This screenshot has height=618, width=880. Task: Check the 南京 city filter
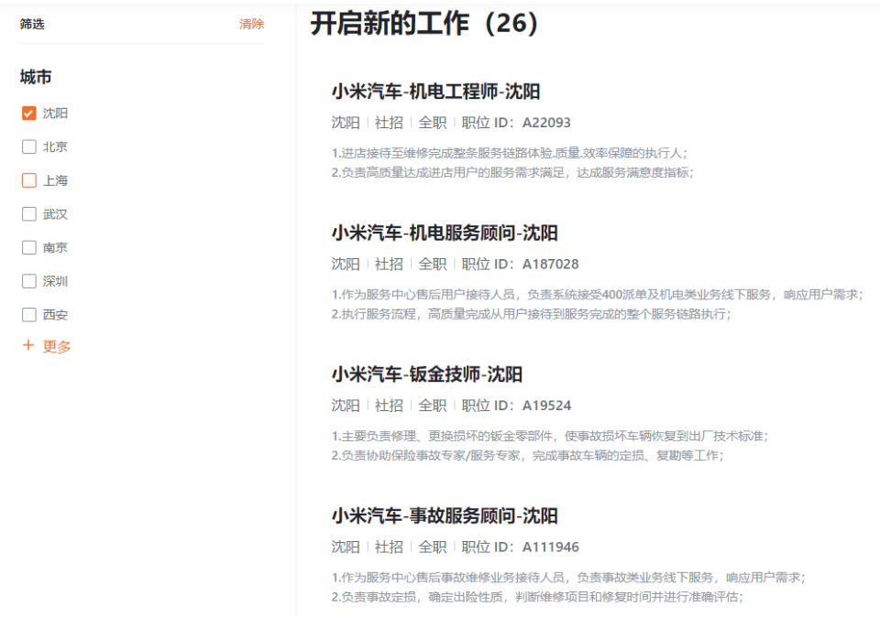(x=29, y=248)
